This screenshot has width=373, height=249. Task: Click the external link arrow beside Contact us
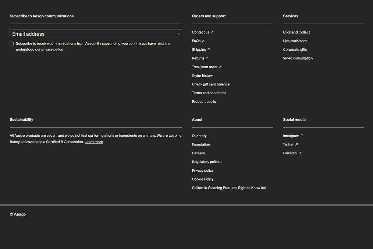(212, 32)
